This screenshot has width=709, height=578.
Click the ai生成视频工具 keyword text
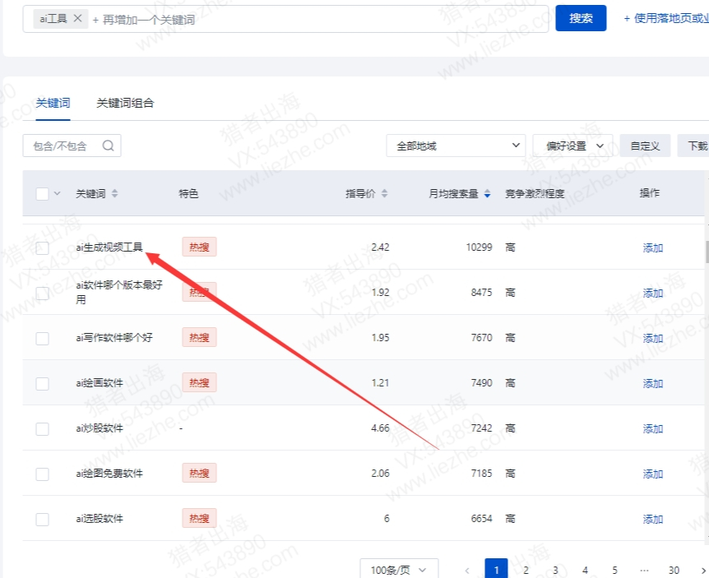click(109, 247)
